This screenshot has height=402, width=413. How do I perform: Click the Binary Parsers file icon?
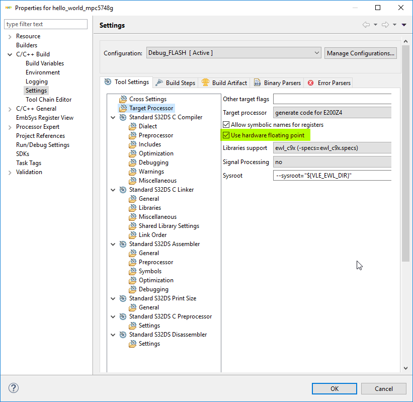coord(257,83)
